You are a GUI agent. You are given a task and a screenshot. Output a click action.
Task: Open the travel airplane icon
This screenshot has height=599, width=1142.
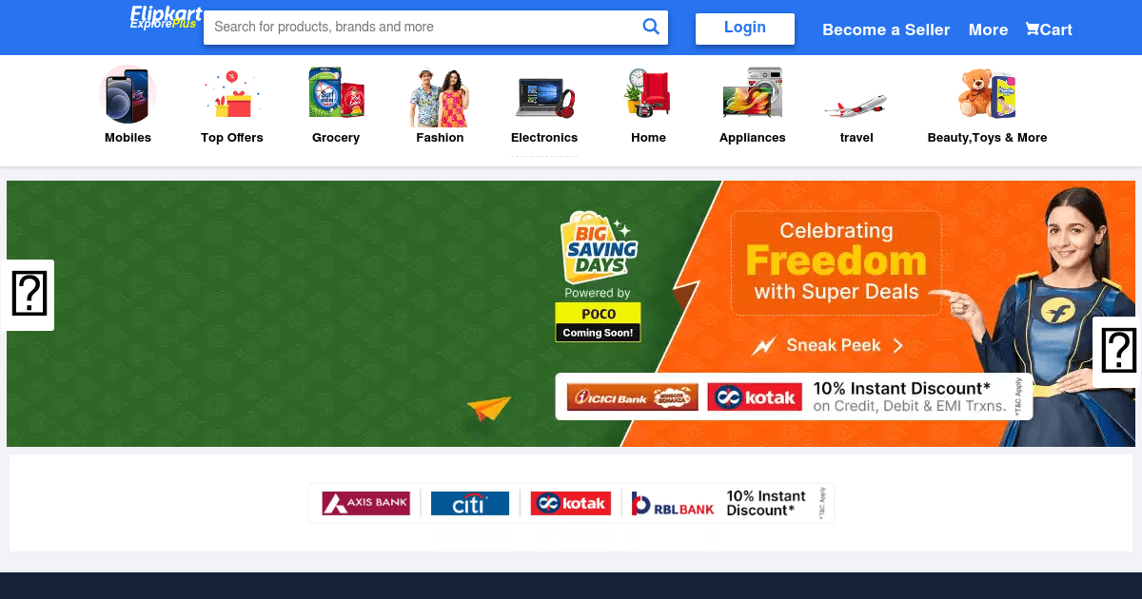click(x=856, y=106)
